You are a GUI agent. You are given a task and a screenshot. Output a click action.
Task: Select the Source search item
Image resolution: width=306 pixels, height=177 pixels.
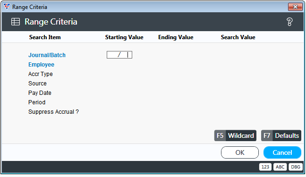(37, 84)
